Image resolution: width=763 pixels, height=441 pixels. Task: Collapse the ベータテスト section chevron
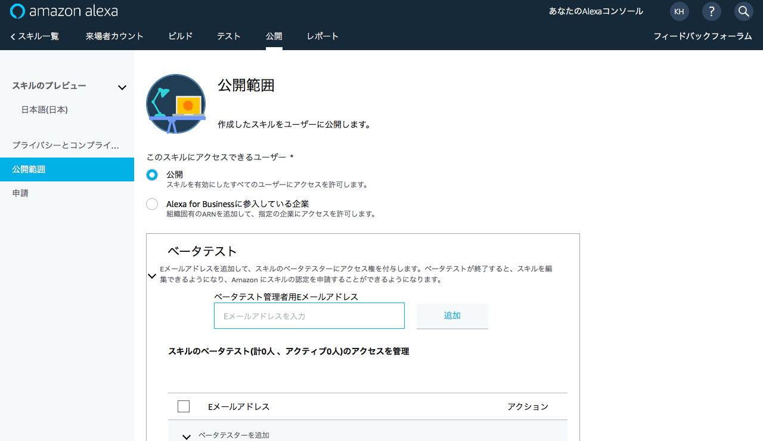(152, 276)
